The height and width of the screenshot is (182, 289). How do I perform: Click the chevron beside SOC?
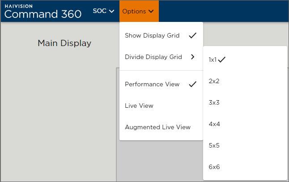point(112,11)
